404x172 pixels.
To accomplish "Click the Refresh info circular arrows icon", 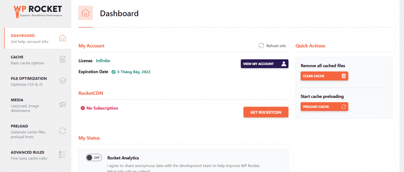I will coord(261,46).
